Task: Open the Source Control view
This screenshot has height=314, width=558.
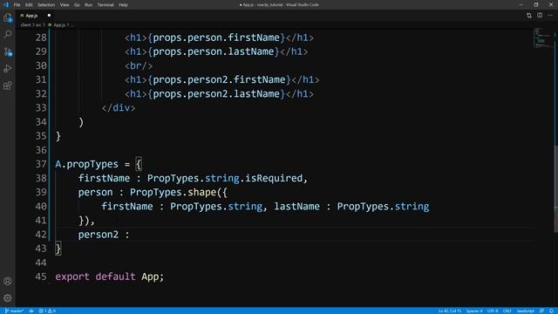Action: click(x=8, y=51)
